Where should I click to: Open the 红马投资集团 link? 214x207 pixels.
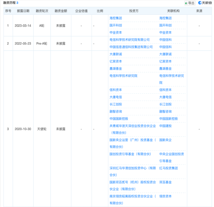pos(168,168)
